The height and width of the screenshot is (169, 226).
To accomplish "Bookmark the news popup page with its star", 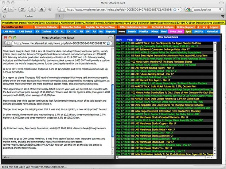I will 108,43.
